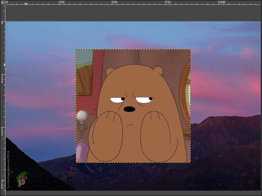Click the bear's black nose
Screen dimensions: 262x196
point(129,109)
